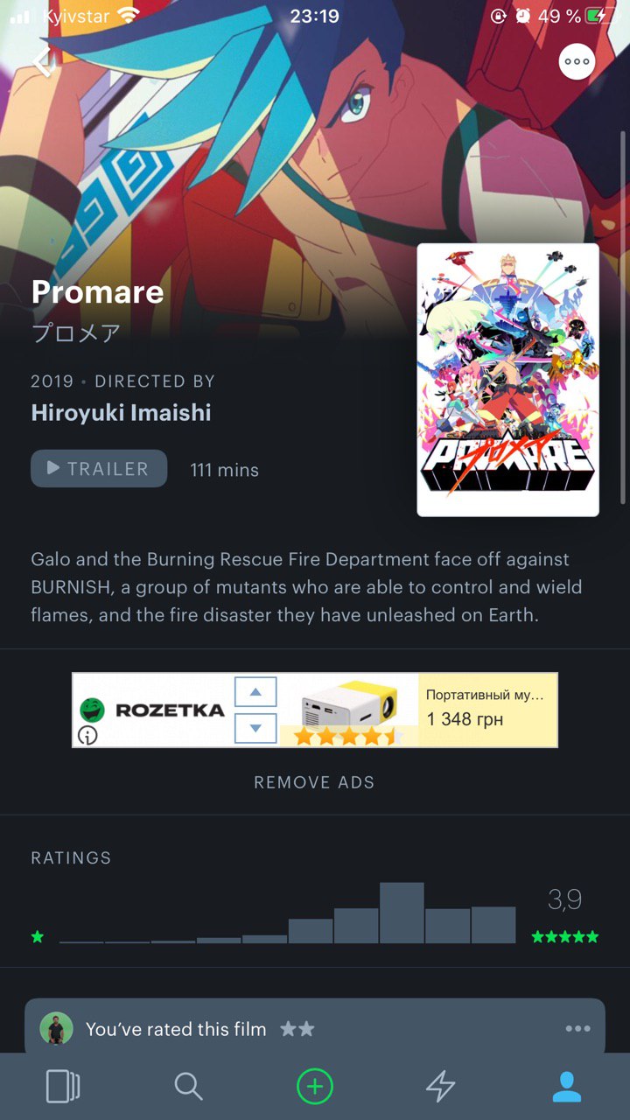
Task: Open options dots on your rating bar
Action: 577,1028
